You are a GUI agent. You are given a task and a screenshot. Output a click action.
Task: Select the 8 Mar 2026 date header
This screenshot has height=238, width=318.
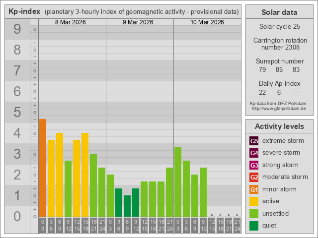(x=72, y=22)
